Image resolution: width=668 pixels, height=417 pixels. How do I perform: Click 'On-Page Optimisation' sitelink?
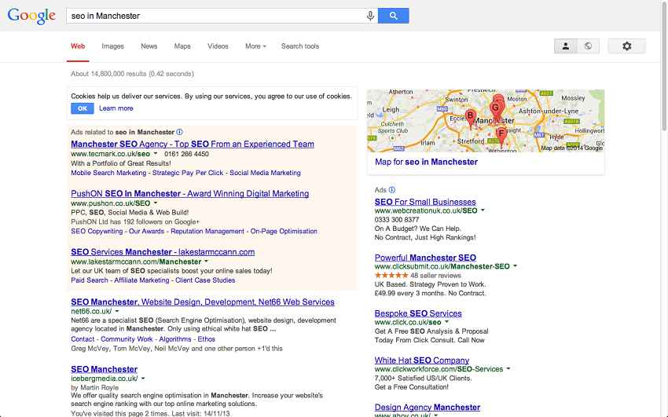pos(284,231)
